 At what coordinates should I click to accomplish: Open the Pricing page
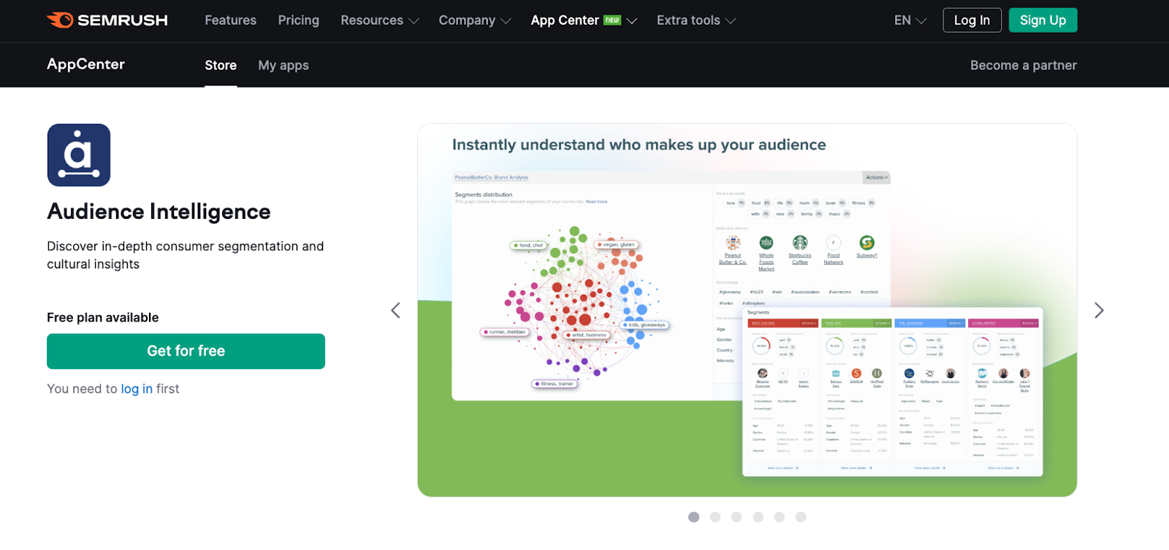[x=298, y=20]
